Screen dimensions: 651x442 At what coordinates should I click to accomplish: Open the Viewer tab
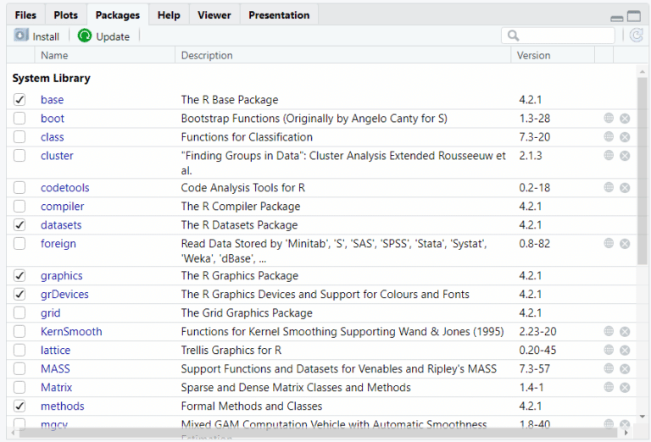pos(214,14)
